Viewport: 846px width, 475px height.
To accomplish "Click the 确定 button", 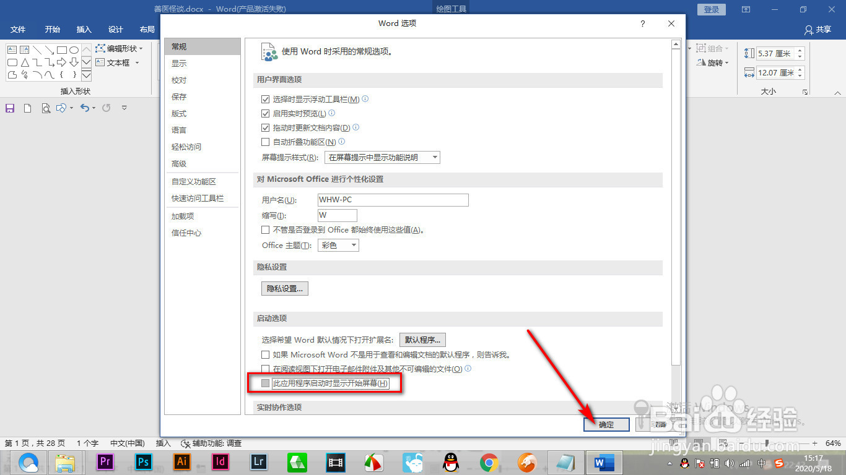I will [x=606, y=424].
